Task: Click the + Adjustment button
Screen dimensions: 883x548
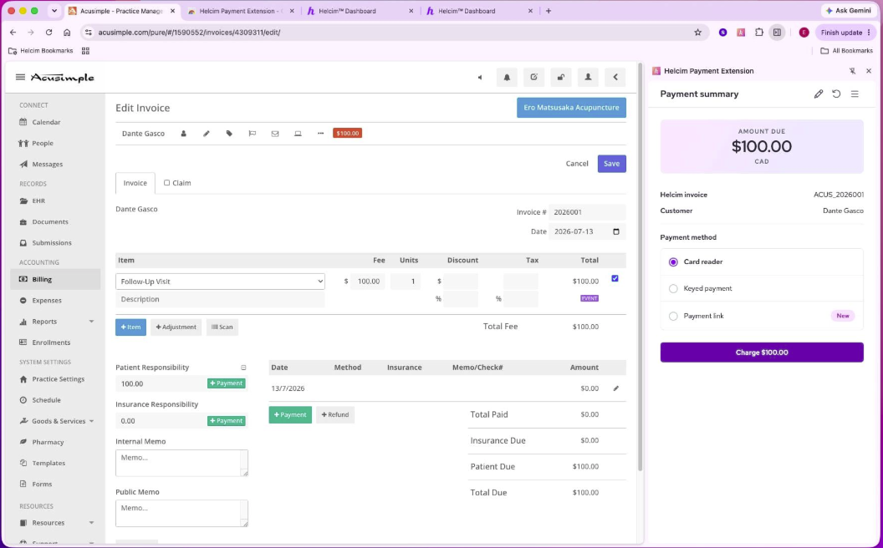Action: (176, 327)
